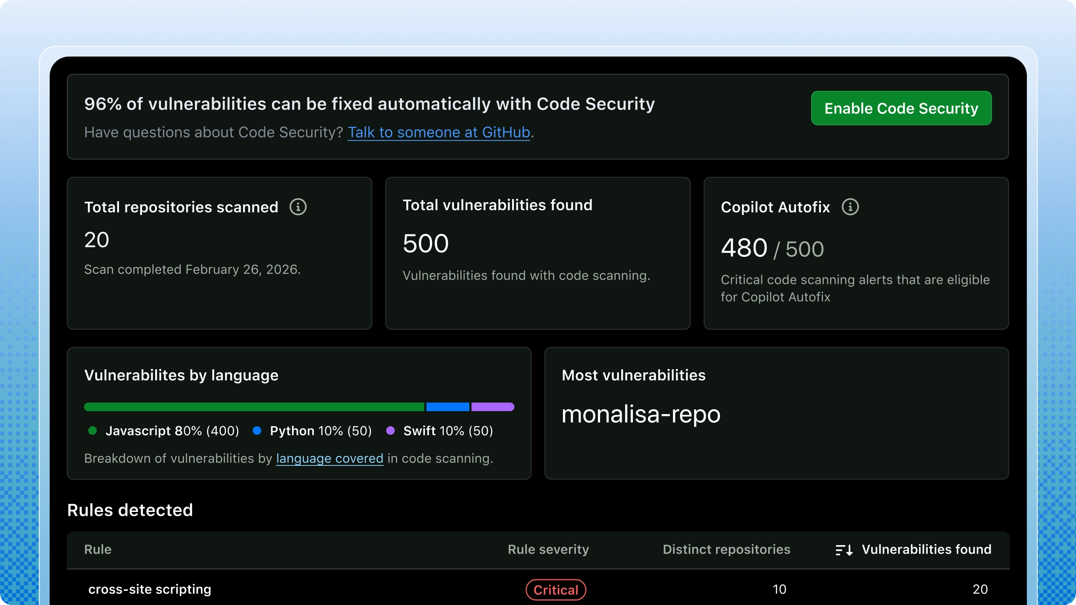Click the 96% of vulnerabilities banner heading

[369, 104]
